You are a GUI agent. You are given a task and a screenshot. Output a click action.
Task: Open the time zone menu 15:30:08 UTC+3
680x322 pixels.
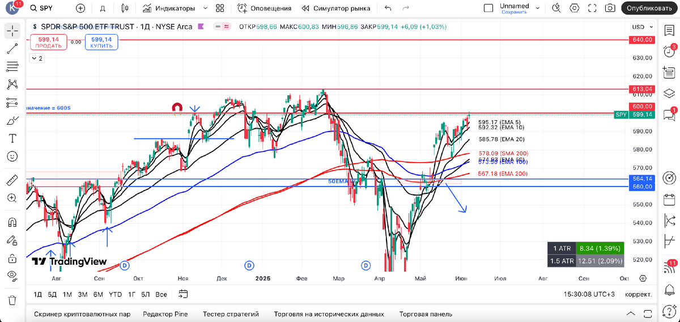coord(589,294)
